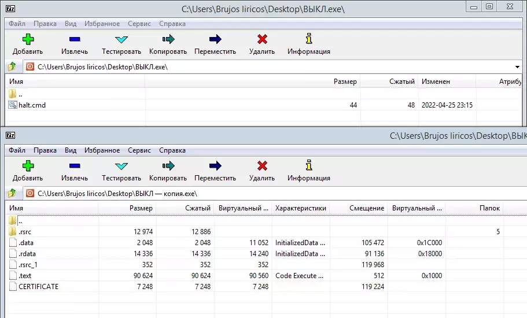Viewport: 527px width, 318px height.
Task: Click Извлечь minus icon in bottom window
Action: pos(75,166)
